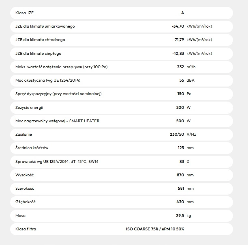Click the 'Wysokość' row label
248x245 pixels.
coord(24,175)
